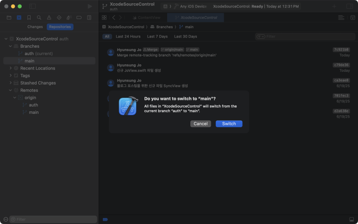
Task: Confirm with the Switch button
Action: tap(229, 124)
